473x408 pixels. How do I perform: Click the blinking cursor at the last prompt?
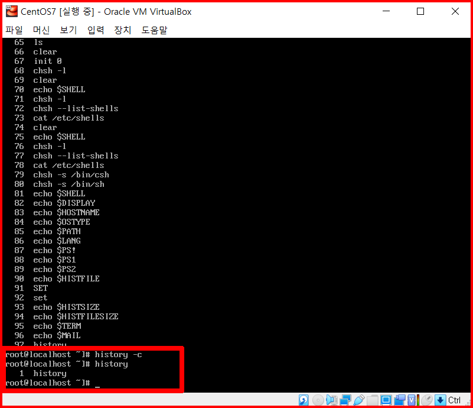pos(97,386)
